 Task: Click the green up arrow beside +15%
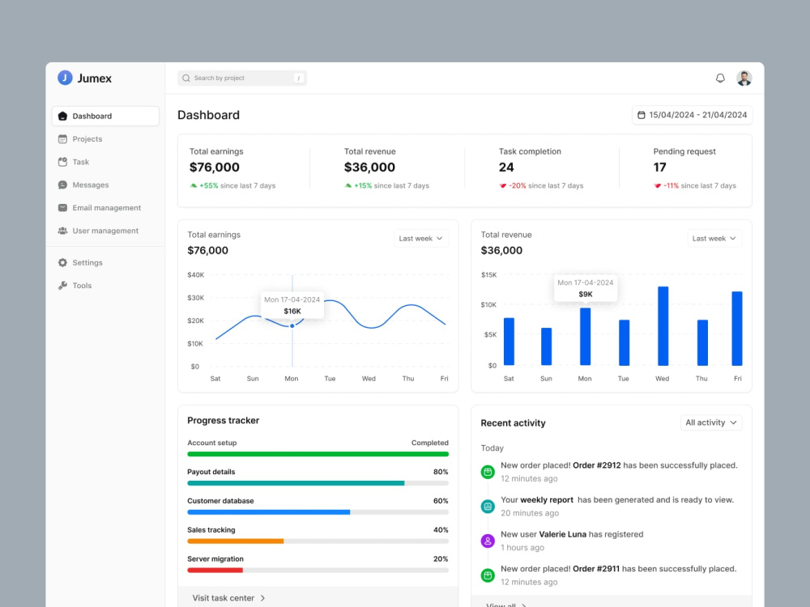[x=348, y=186]
